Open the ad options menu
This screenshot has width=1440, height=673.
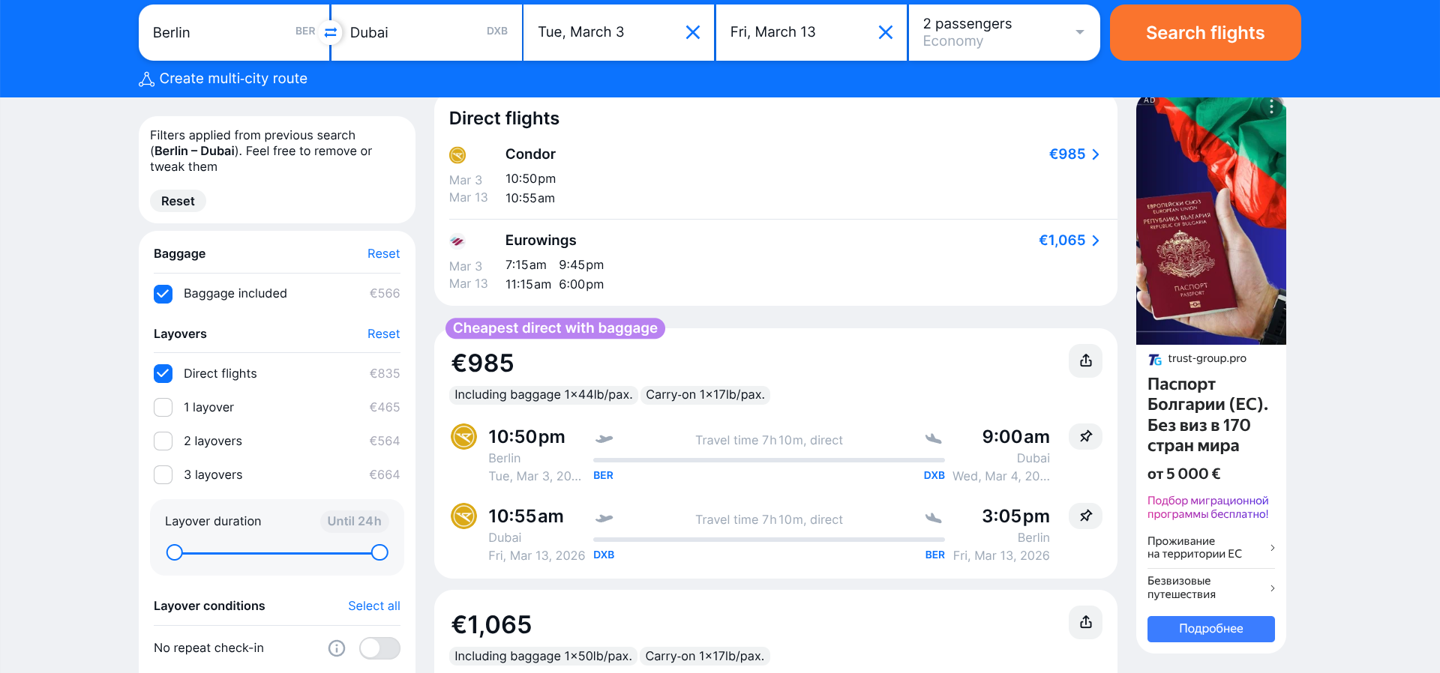(x=1271, y=107)
